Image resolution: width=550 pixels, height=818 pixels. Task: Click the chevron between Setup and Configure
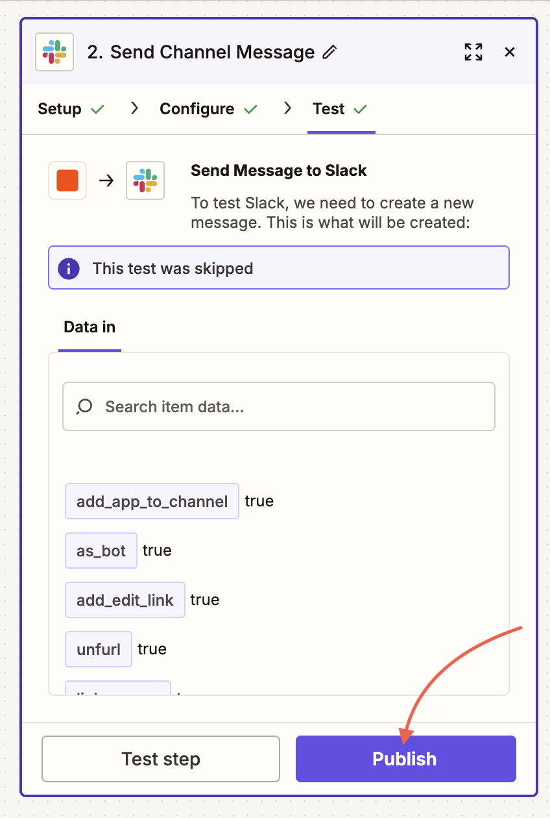[134, 108]
